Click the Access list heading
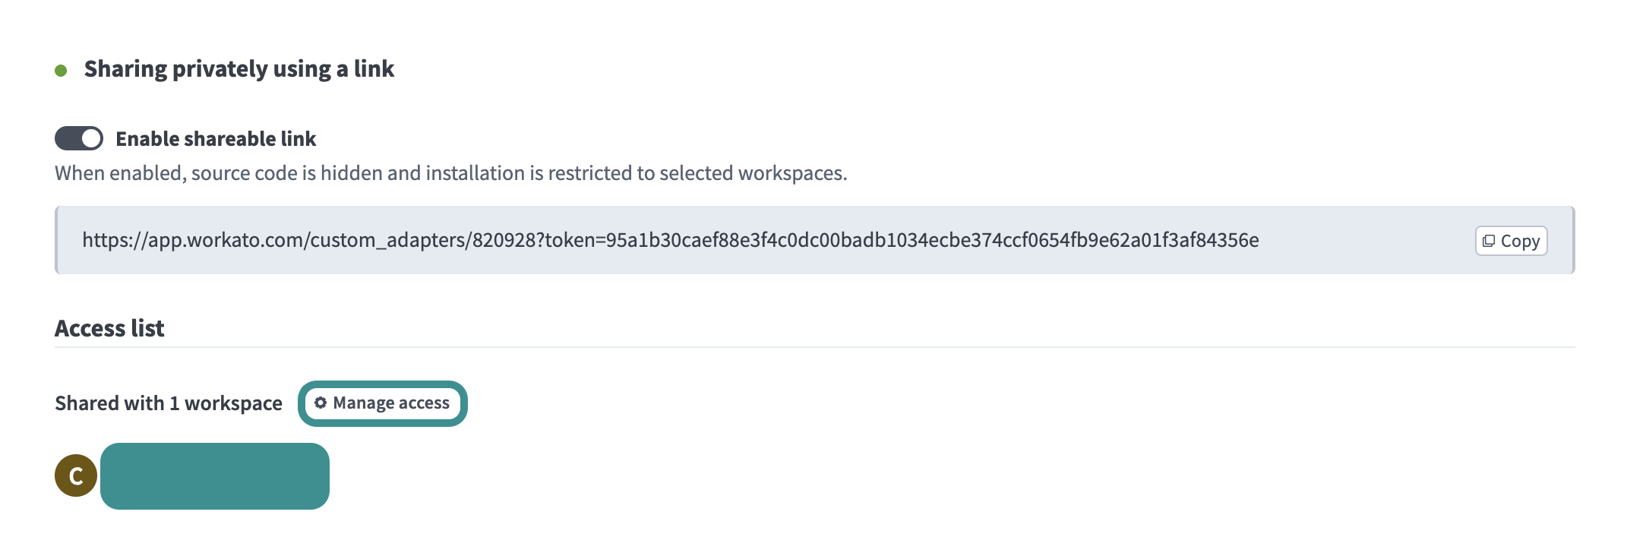 tap(109, 328)
